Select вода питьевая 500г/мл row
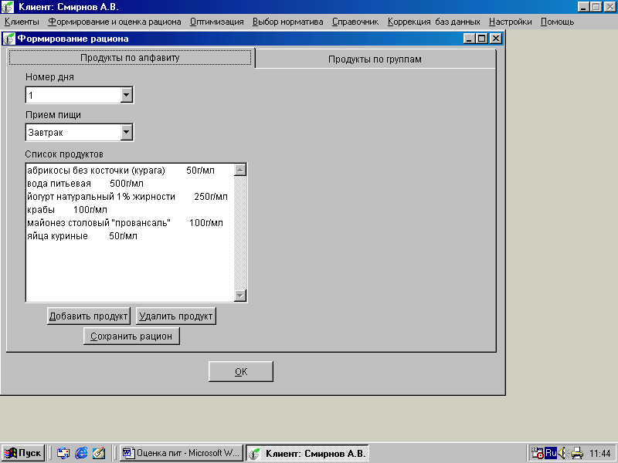This screenshot has width=618, height=463. tap(130, 184)
